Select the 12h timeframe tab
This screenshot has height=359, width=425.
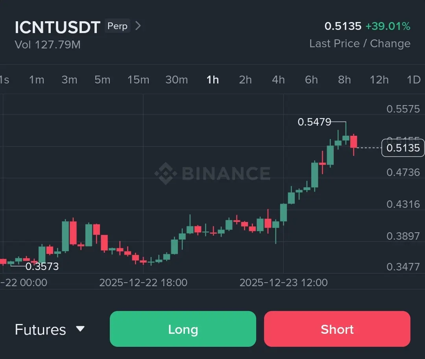(379, 80)
